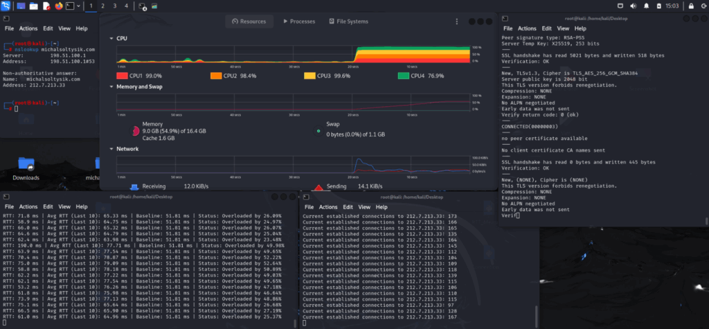Open View menu in the TLS handshake terminal
Viewport: 709px width, 329px height.
coord(563,28)
